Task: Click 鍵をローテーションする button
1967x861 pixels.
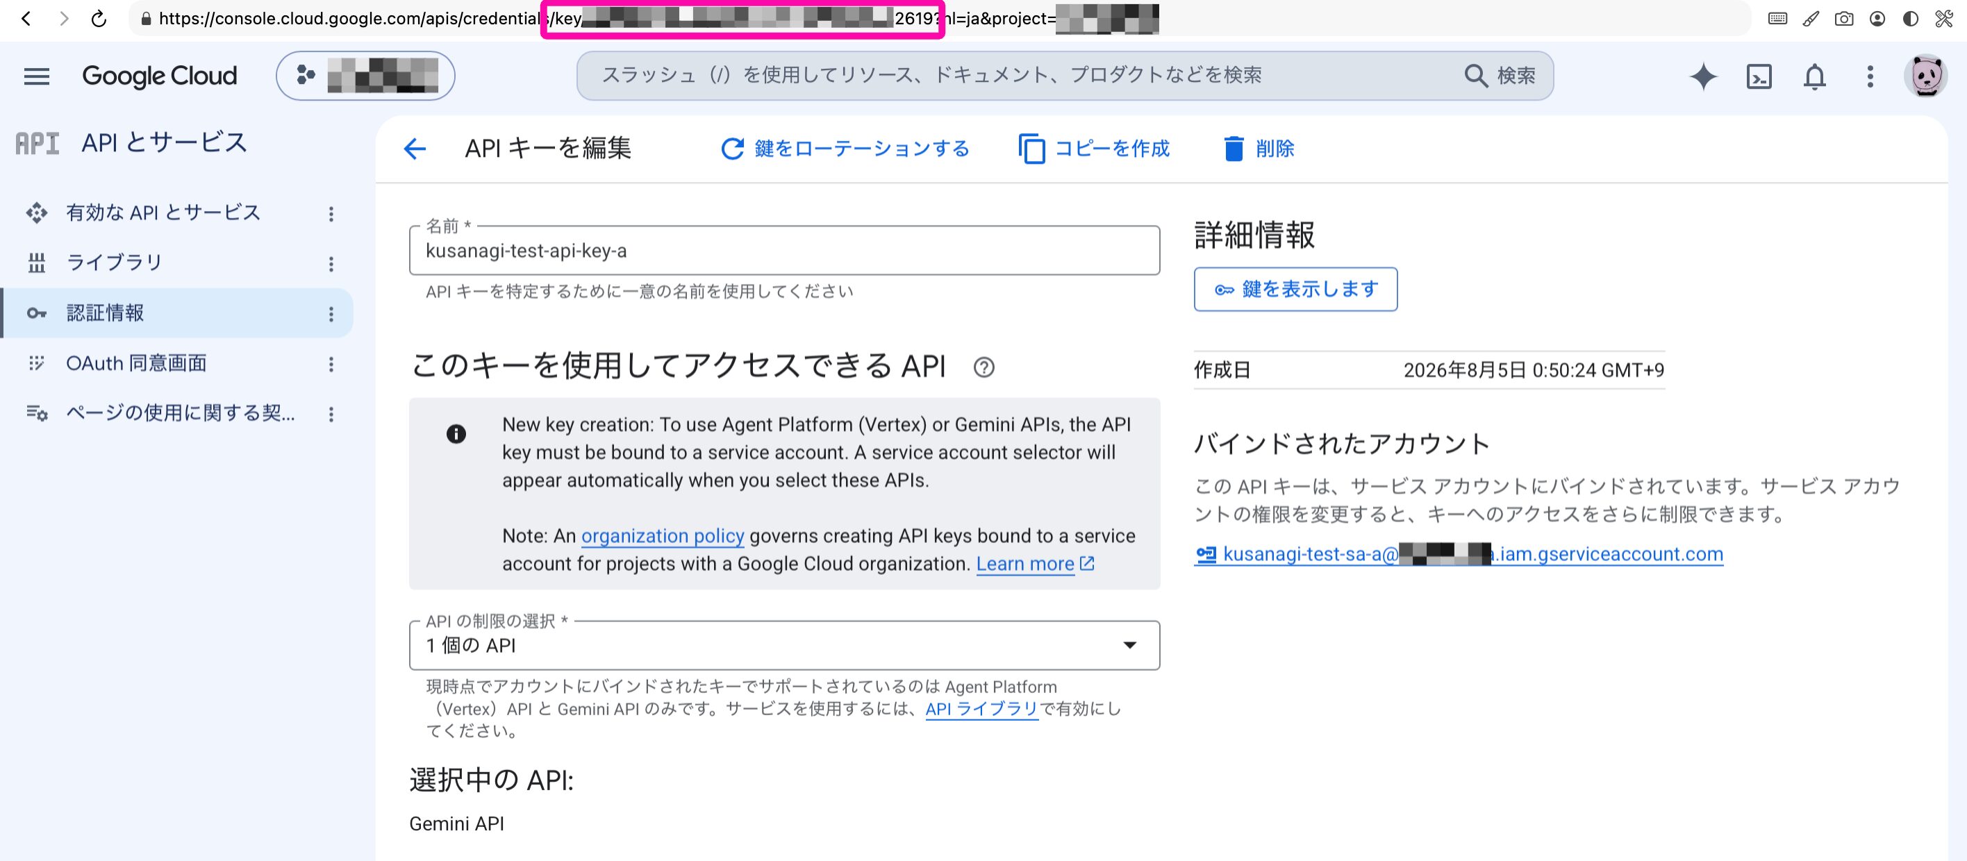Action: coord(845,148)
